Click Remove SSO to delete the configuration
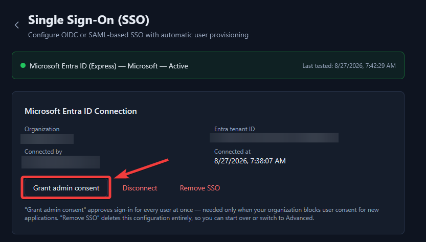This screenshot has height=242, width=426. coord(199,188)
